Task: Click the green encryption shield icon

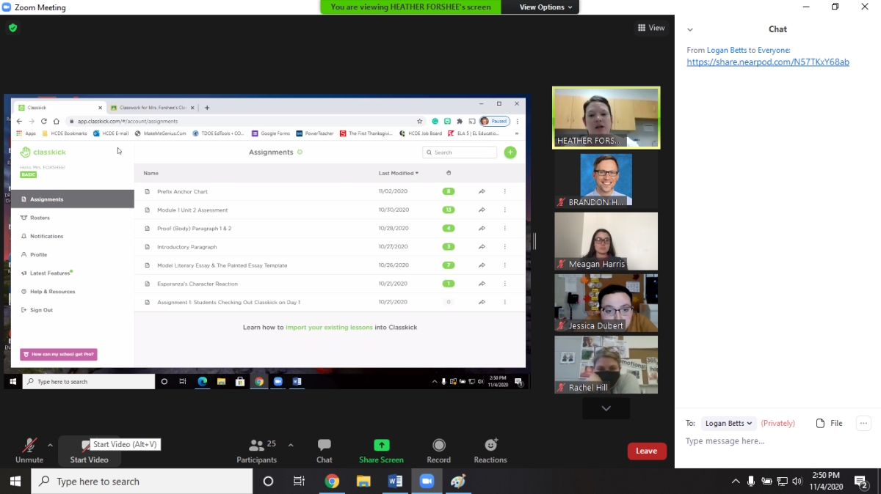Action: pos(12,28)
